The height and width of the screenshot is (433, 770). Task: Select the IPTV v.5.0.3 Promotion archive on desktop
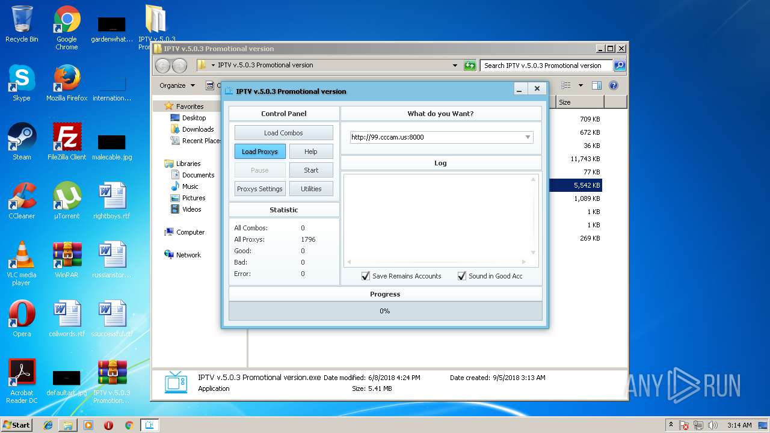pyautogui.click(x=112, y=381)
